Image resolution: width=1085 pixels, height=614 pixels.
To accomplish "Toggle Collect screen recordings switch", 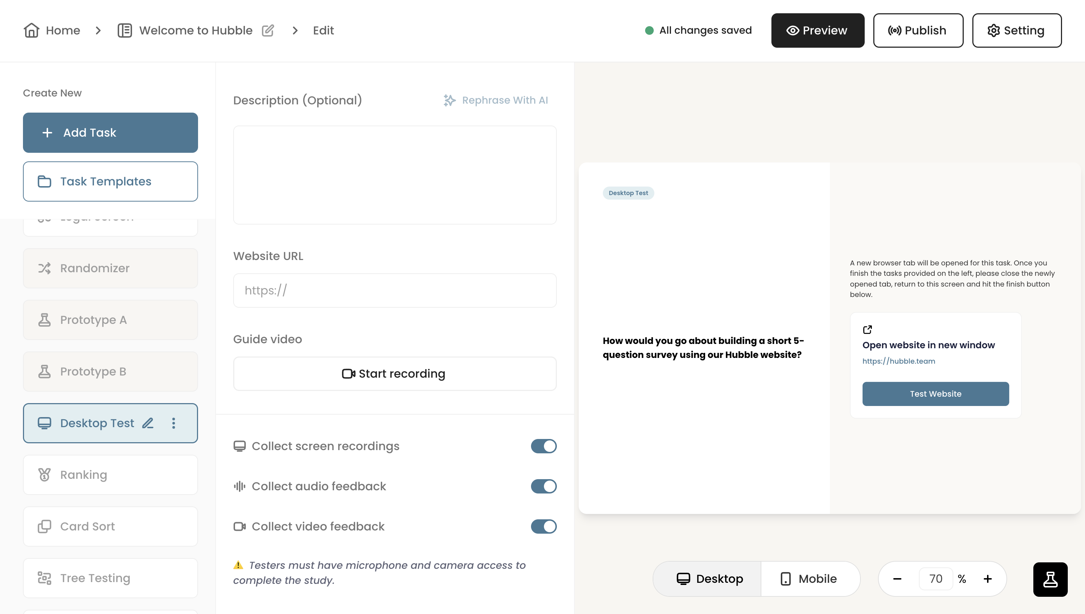I will [x=544, y=446].
